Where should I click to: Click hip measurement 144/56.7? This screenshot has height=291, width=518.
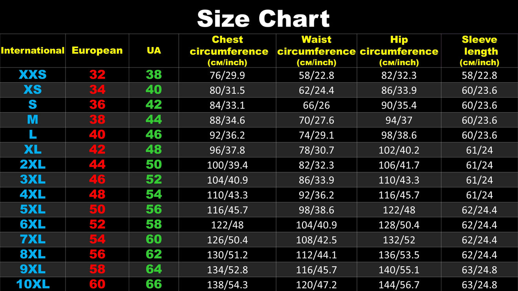[x=399, y=285]
